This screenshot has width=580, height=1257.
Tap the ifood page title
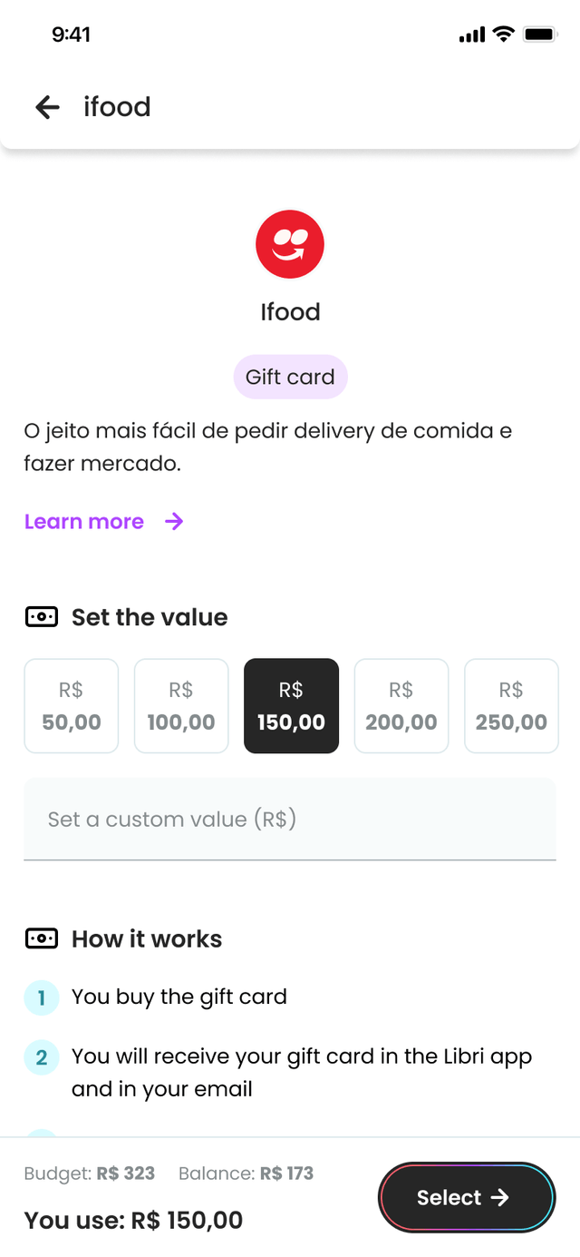[117, 107]
